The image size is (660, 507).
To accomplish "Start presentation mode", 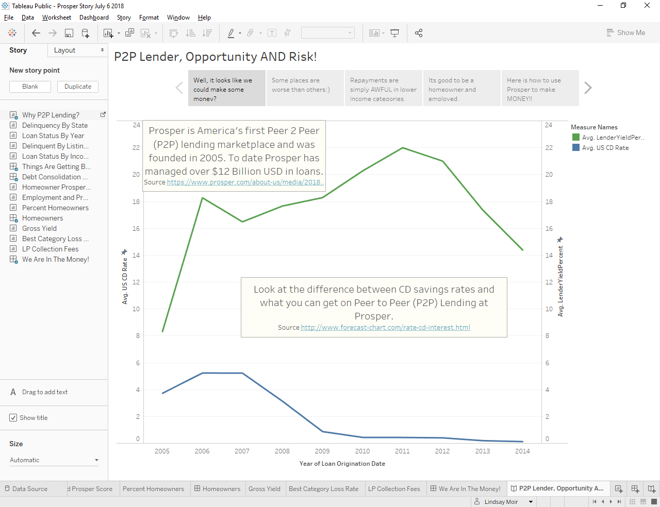I will 395,33.
